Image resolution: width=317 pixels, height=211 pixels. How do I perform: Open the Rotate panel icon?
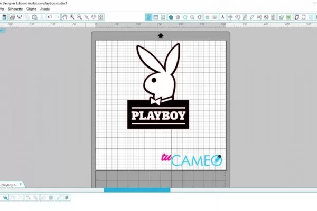pyautogui.click(x=238, y=17)
